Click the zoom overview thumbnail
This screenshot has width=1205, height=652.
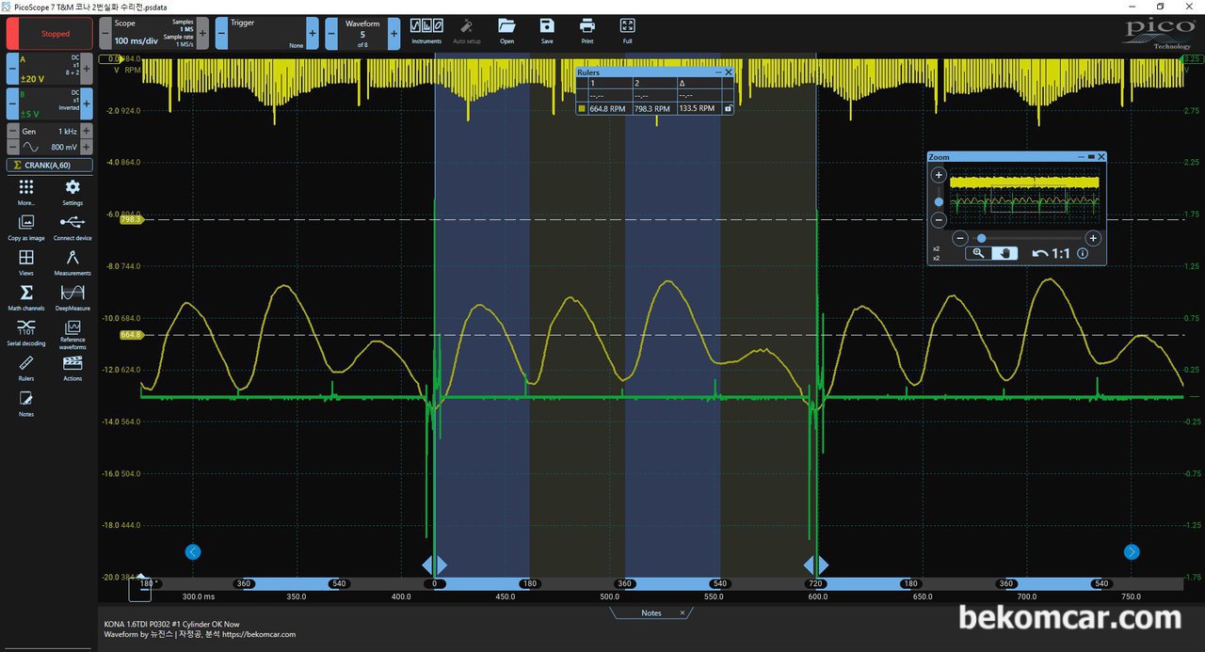tap(1025, 196)
